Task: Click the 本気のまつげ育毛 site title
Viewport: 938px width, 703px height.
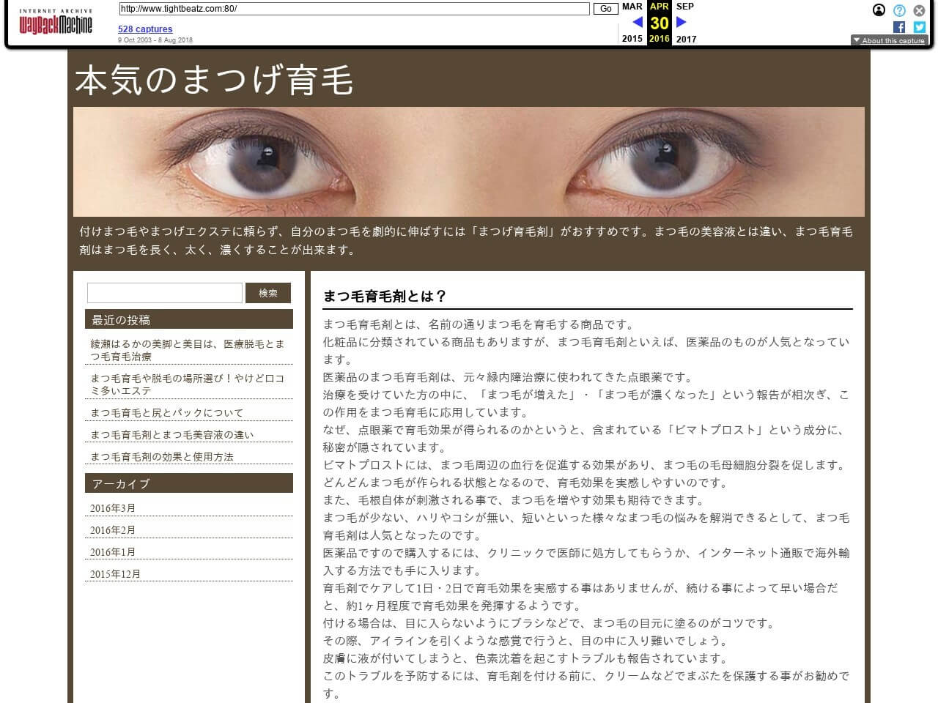Action: (x=214, y=81)
